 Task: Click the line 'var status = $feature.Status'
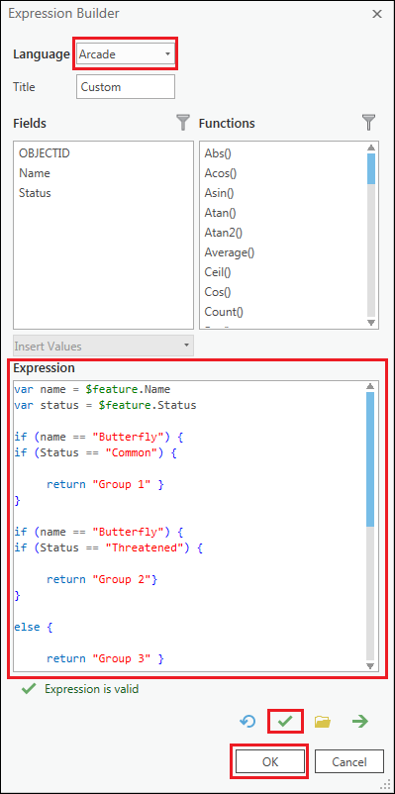coord(105,405)
